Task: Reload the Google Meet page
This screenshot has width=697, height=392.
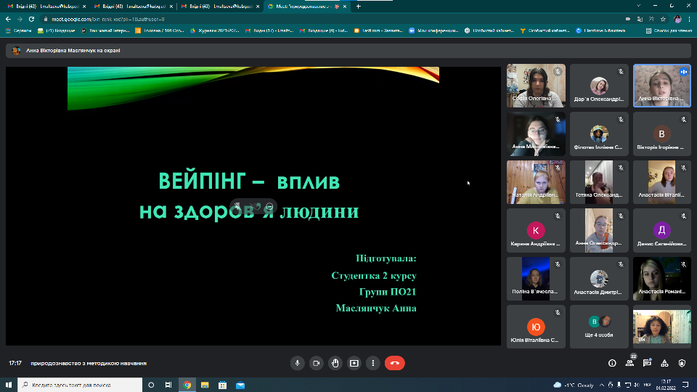Action: click(30, 19)
